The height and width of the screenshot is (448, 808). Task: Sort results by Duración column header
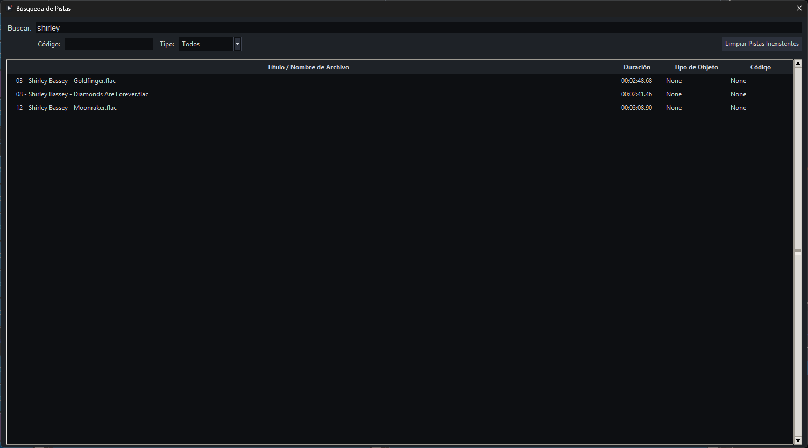click(x=637, y=67)
